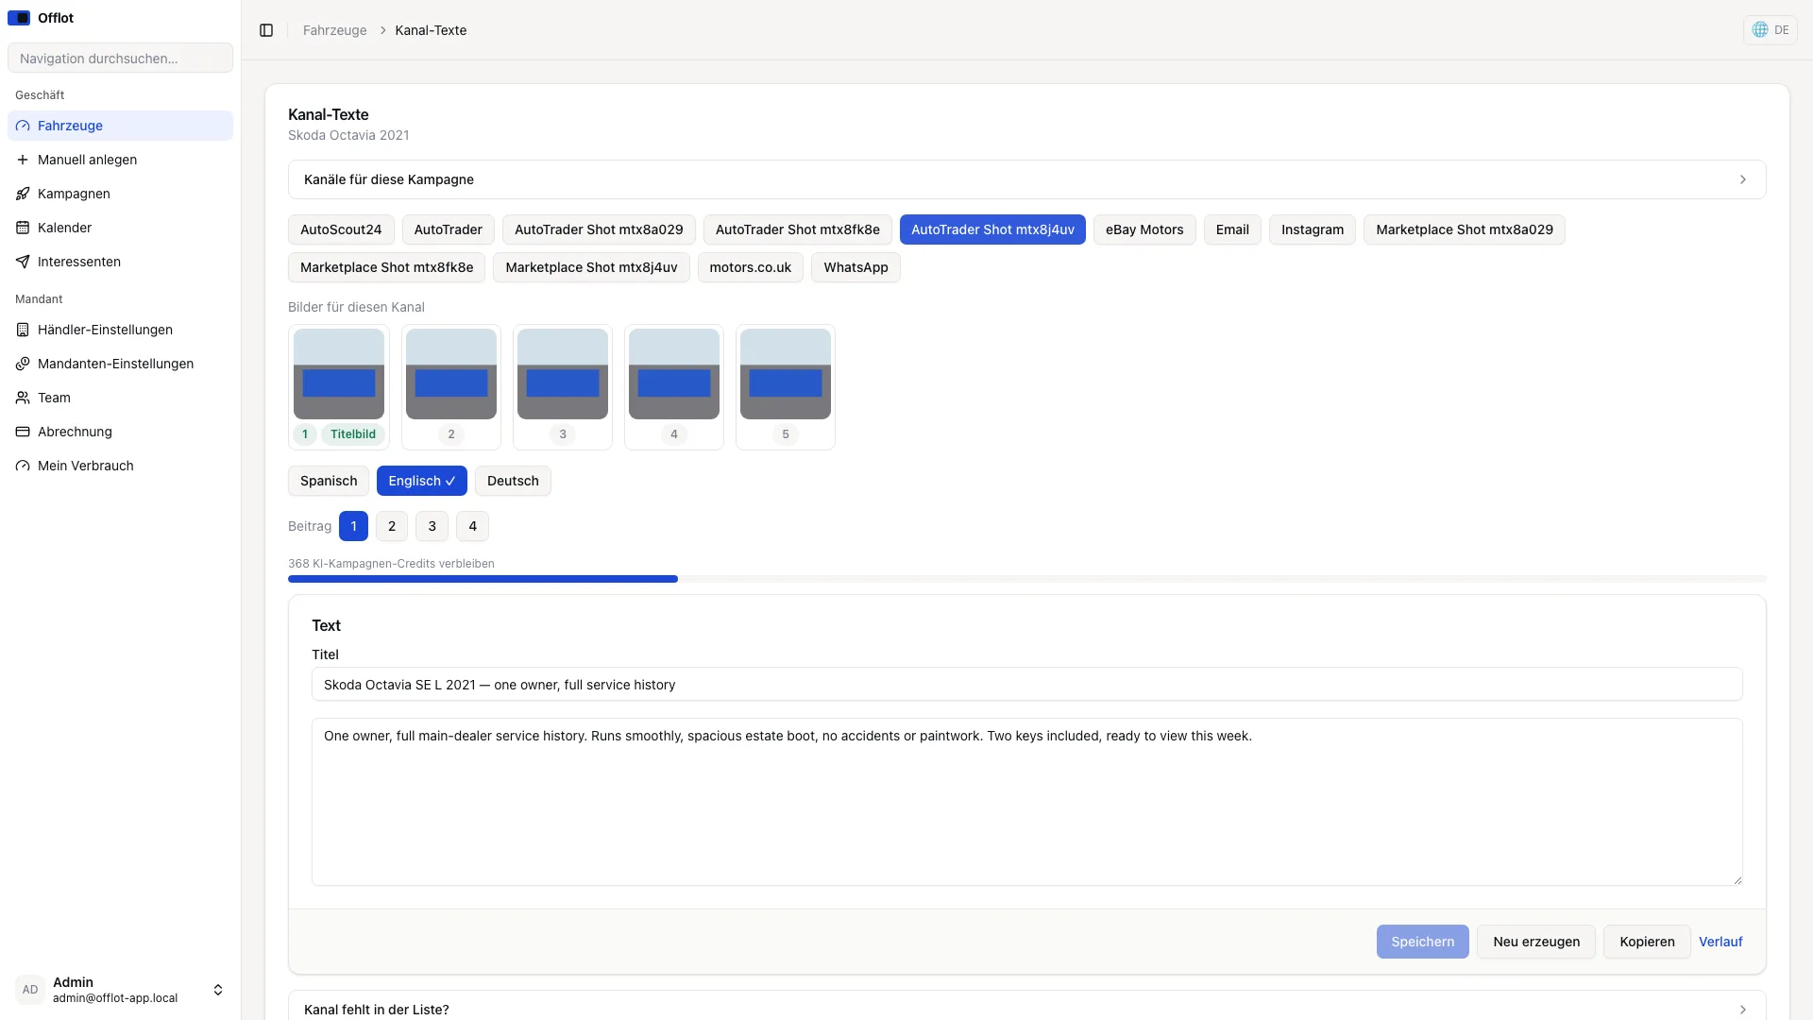This screenshot has width=1813, height=1020.
Task: Open the AutoTrader Shot mtx8a029 tab
Action: [599, 229]
